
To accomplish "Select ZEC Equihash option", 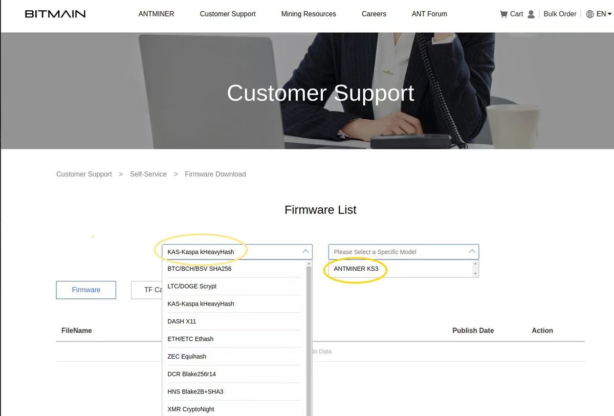I will (x=234, y=356).
